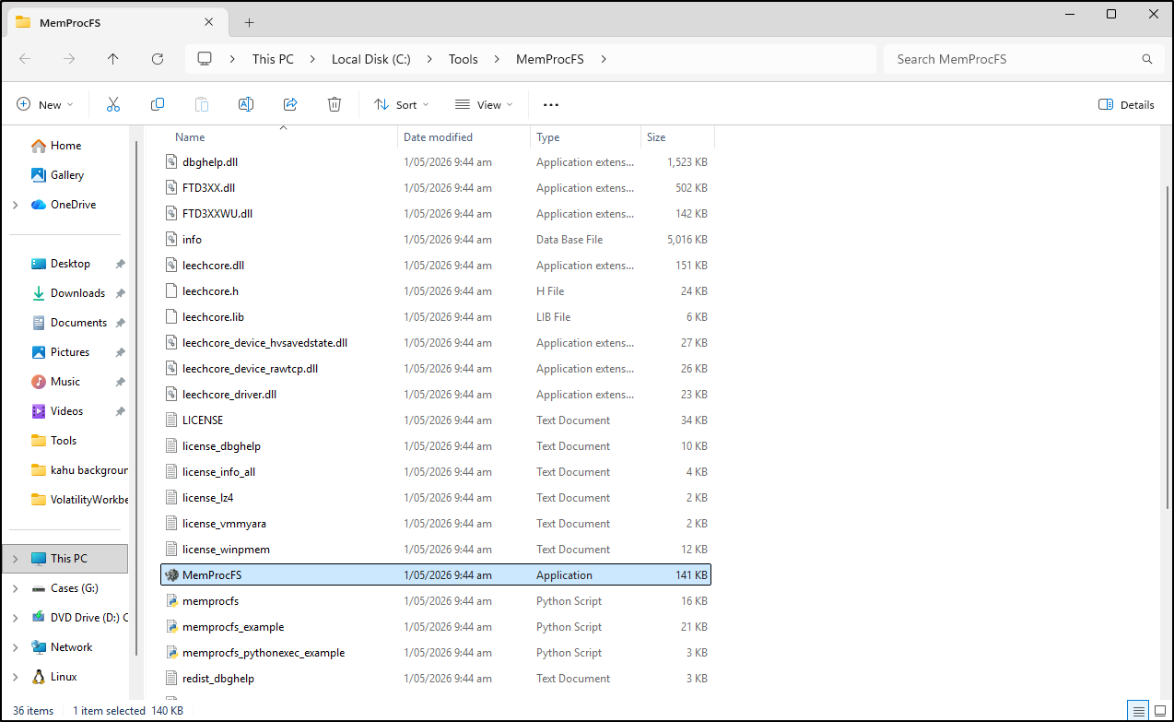Open Pictures quick access folder
Viewport: 1174px width, 722px height.
pos(70,352)
